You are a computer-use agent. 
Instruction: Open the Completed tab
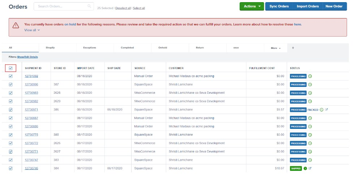click(132, 48)
